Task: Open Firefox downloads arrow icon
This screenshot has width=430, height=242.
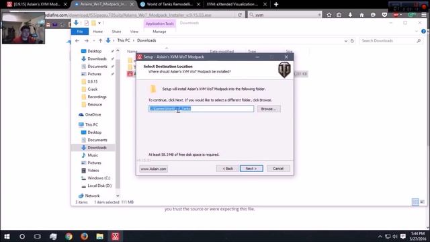Action: (351, 15)
